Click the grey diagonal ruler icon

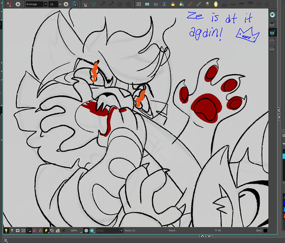coord(199,4)
